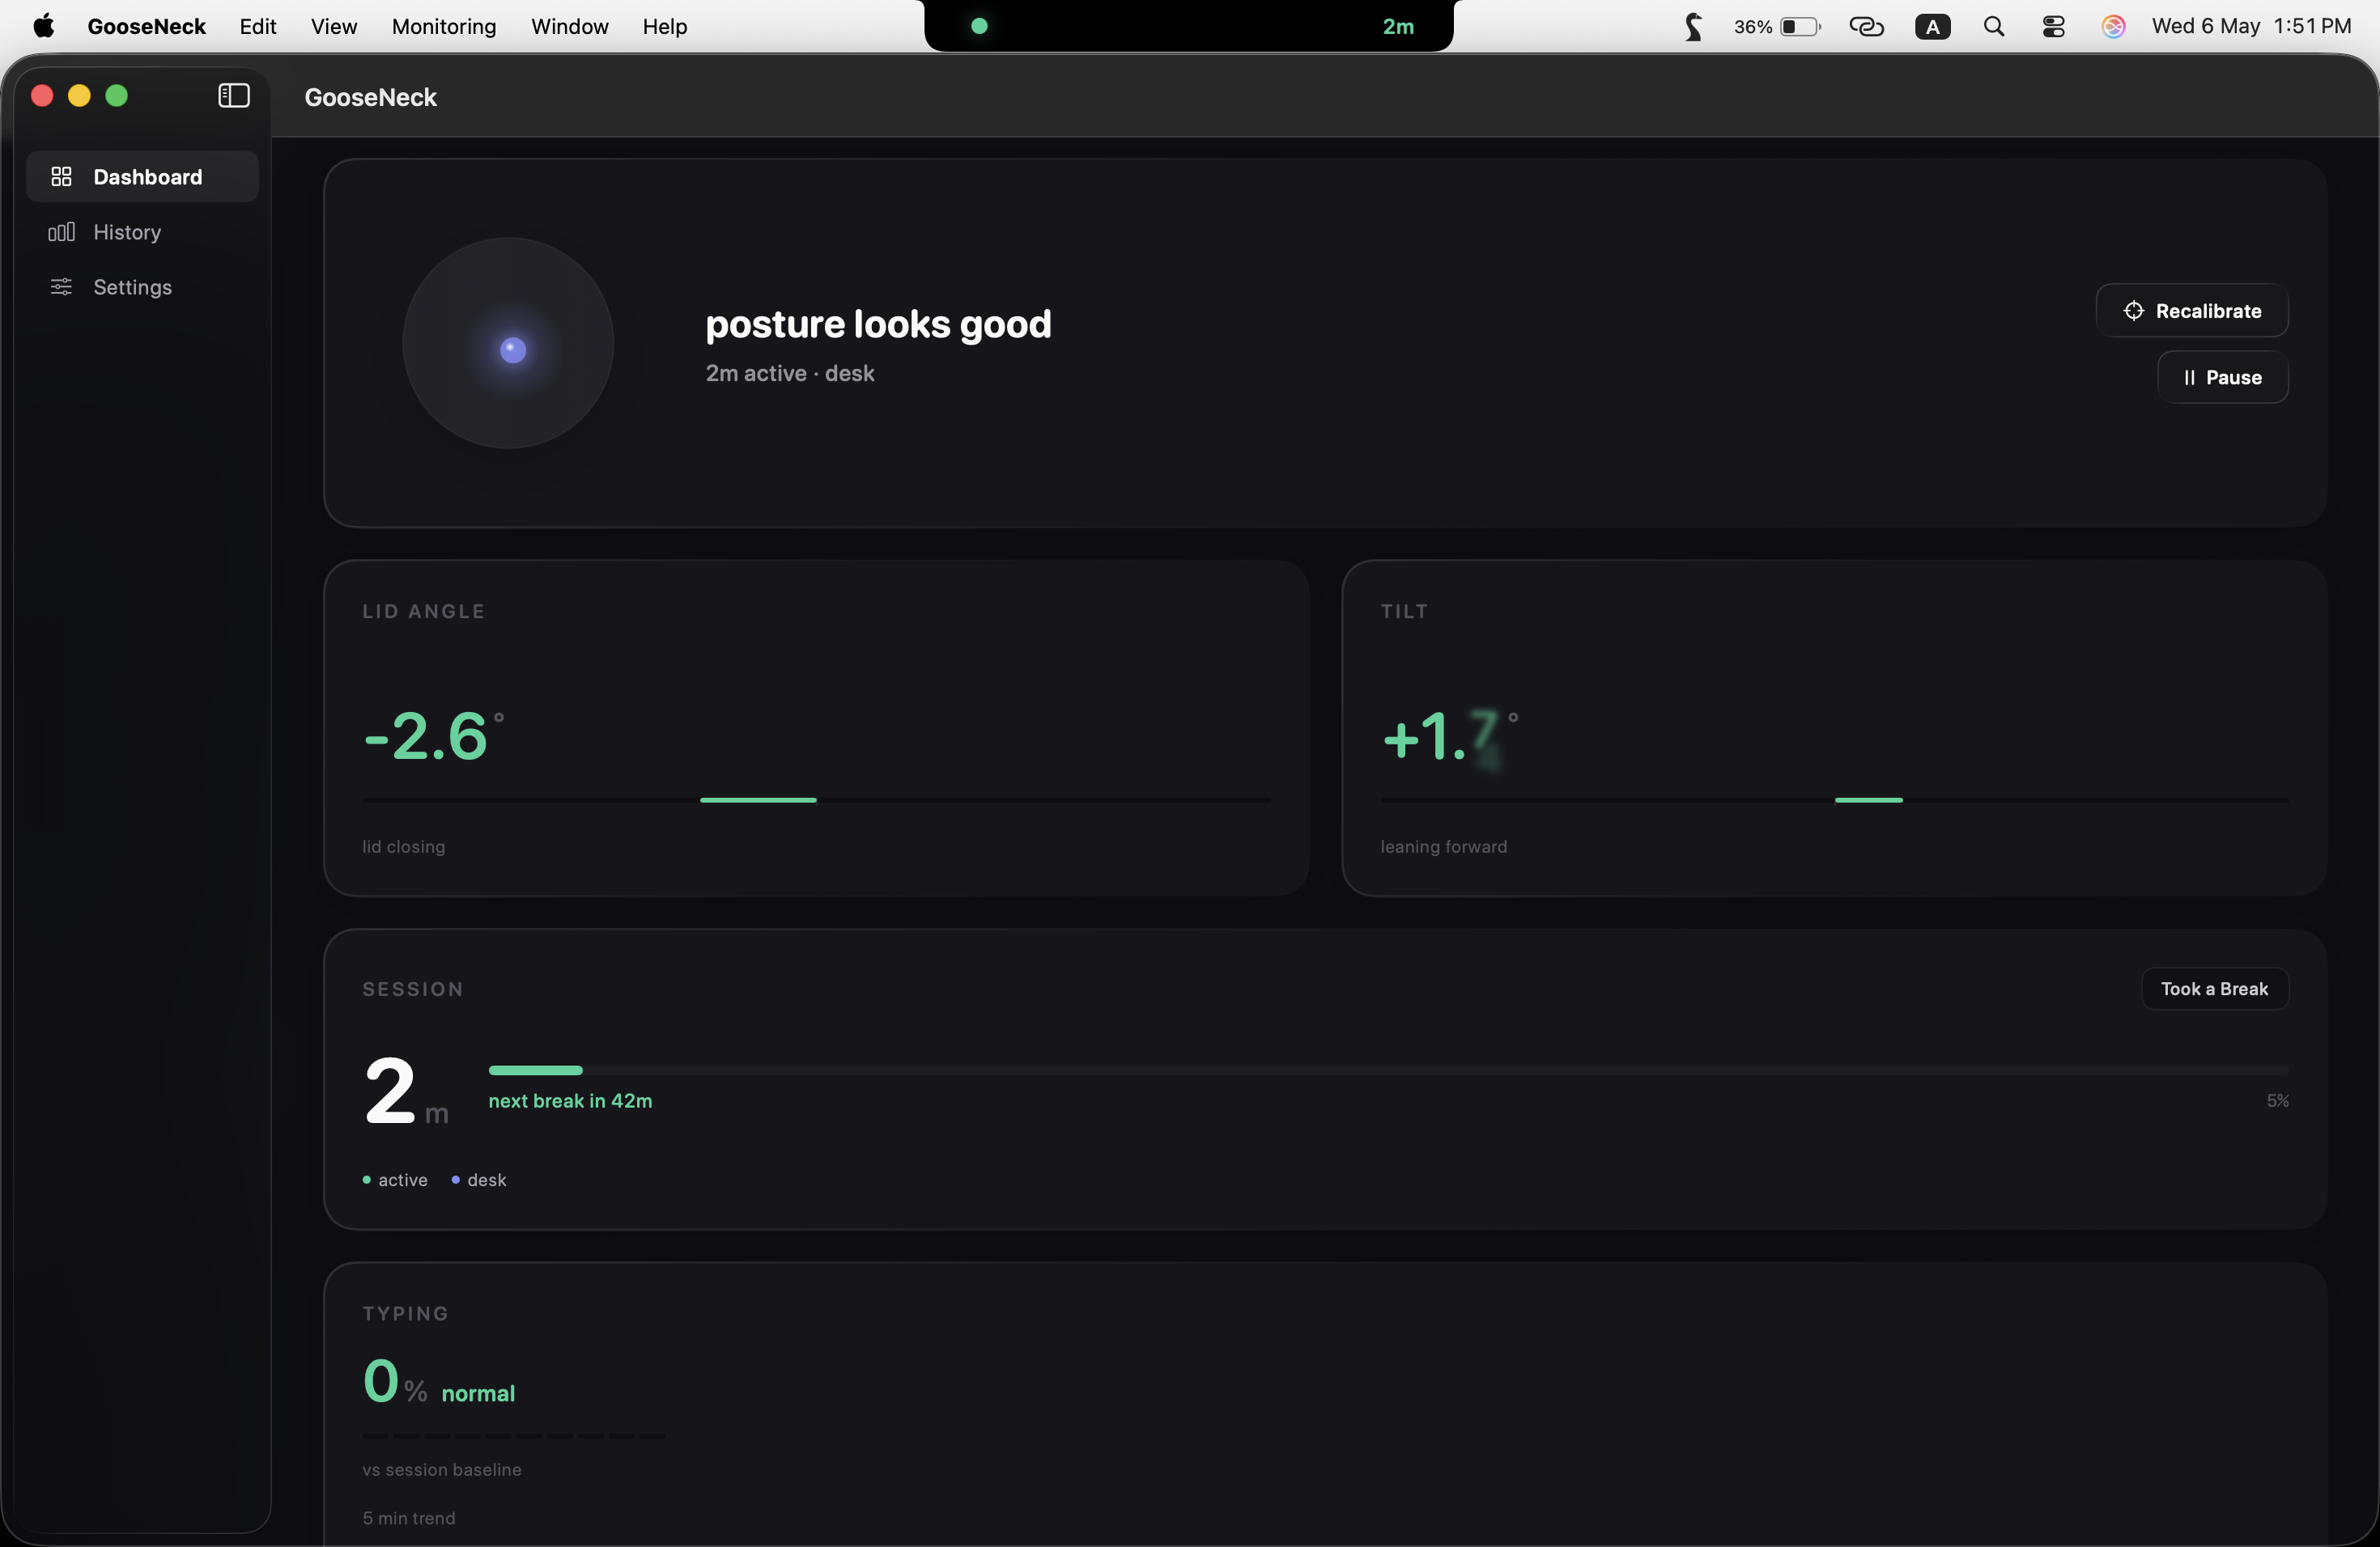Click the 5% session progress label
This screenshot has height=1547, width=2380.
[2277, 1101]
